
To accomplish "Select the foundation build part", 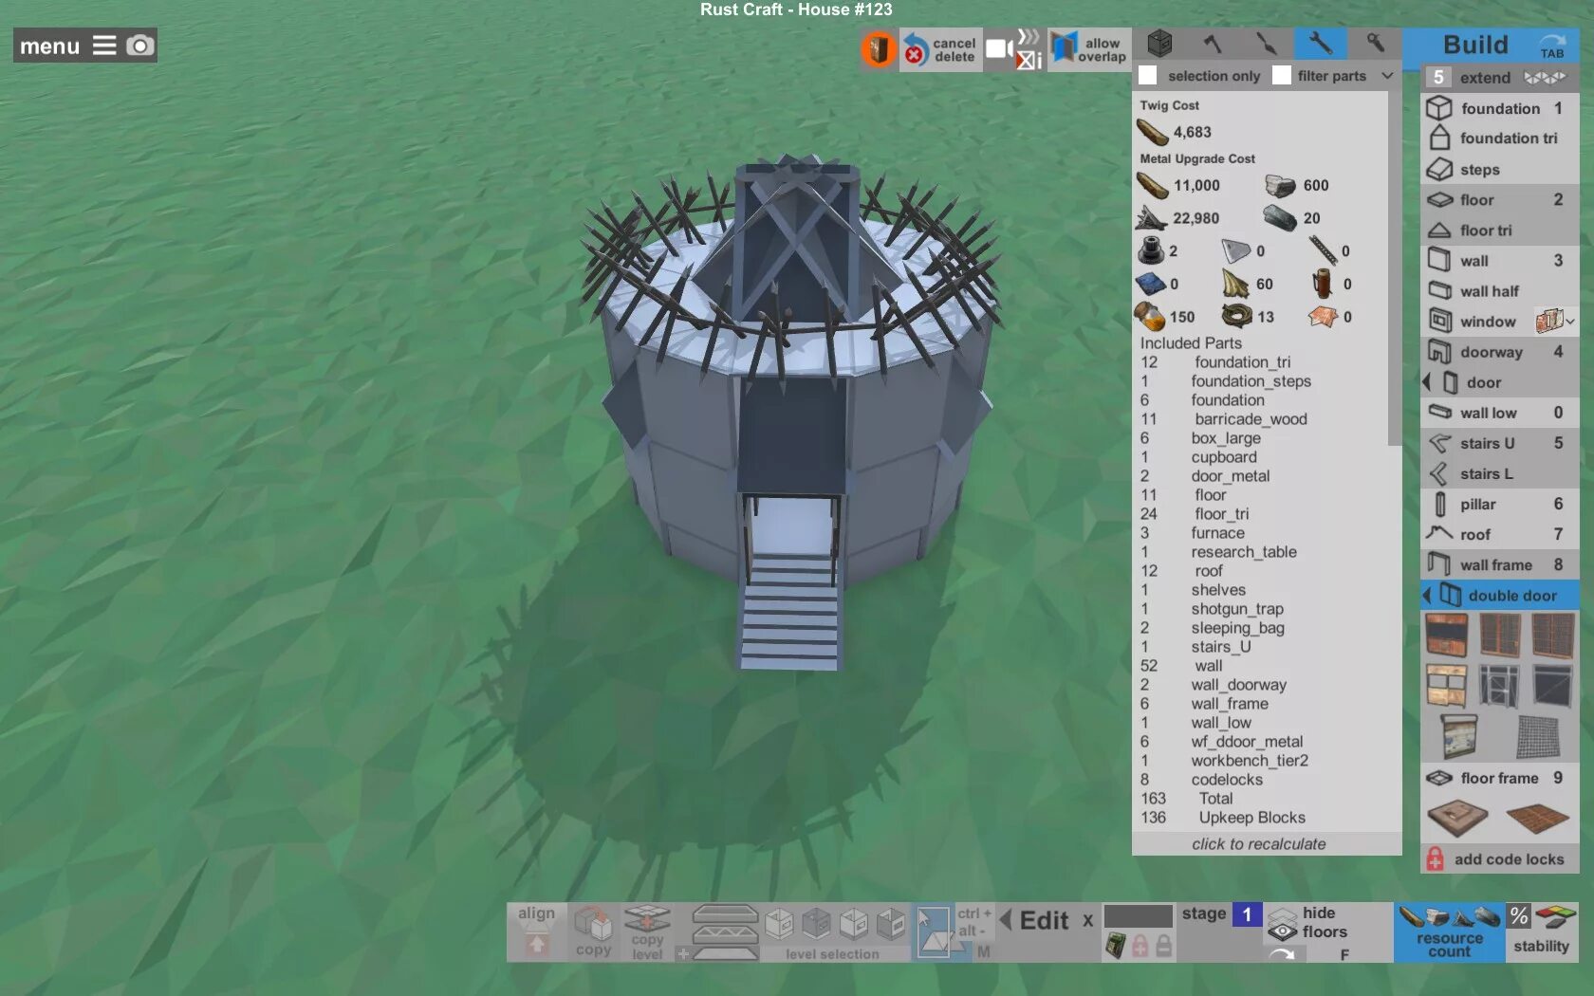I will [x=1500, y=108].
